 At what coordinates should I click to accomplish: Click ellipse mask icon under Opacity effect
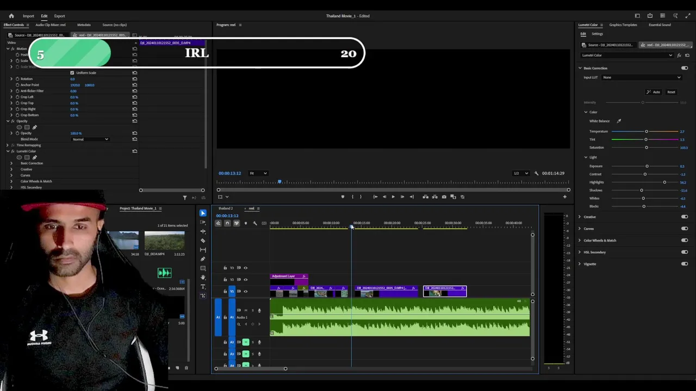click(x=20, y=127)
